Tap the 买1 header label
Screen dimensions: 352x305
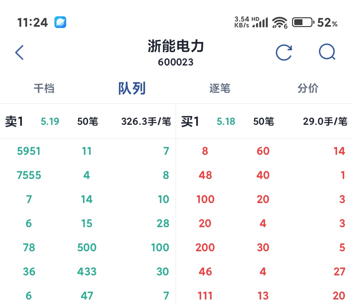[x=190, y=122]
